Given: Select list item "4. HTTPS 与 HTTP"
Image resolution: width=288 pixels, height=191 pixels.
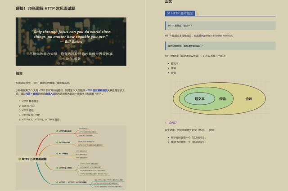Looking at the screenshot, I should point(29,115).
